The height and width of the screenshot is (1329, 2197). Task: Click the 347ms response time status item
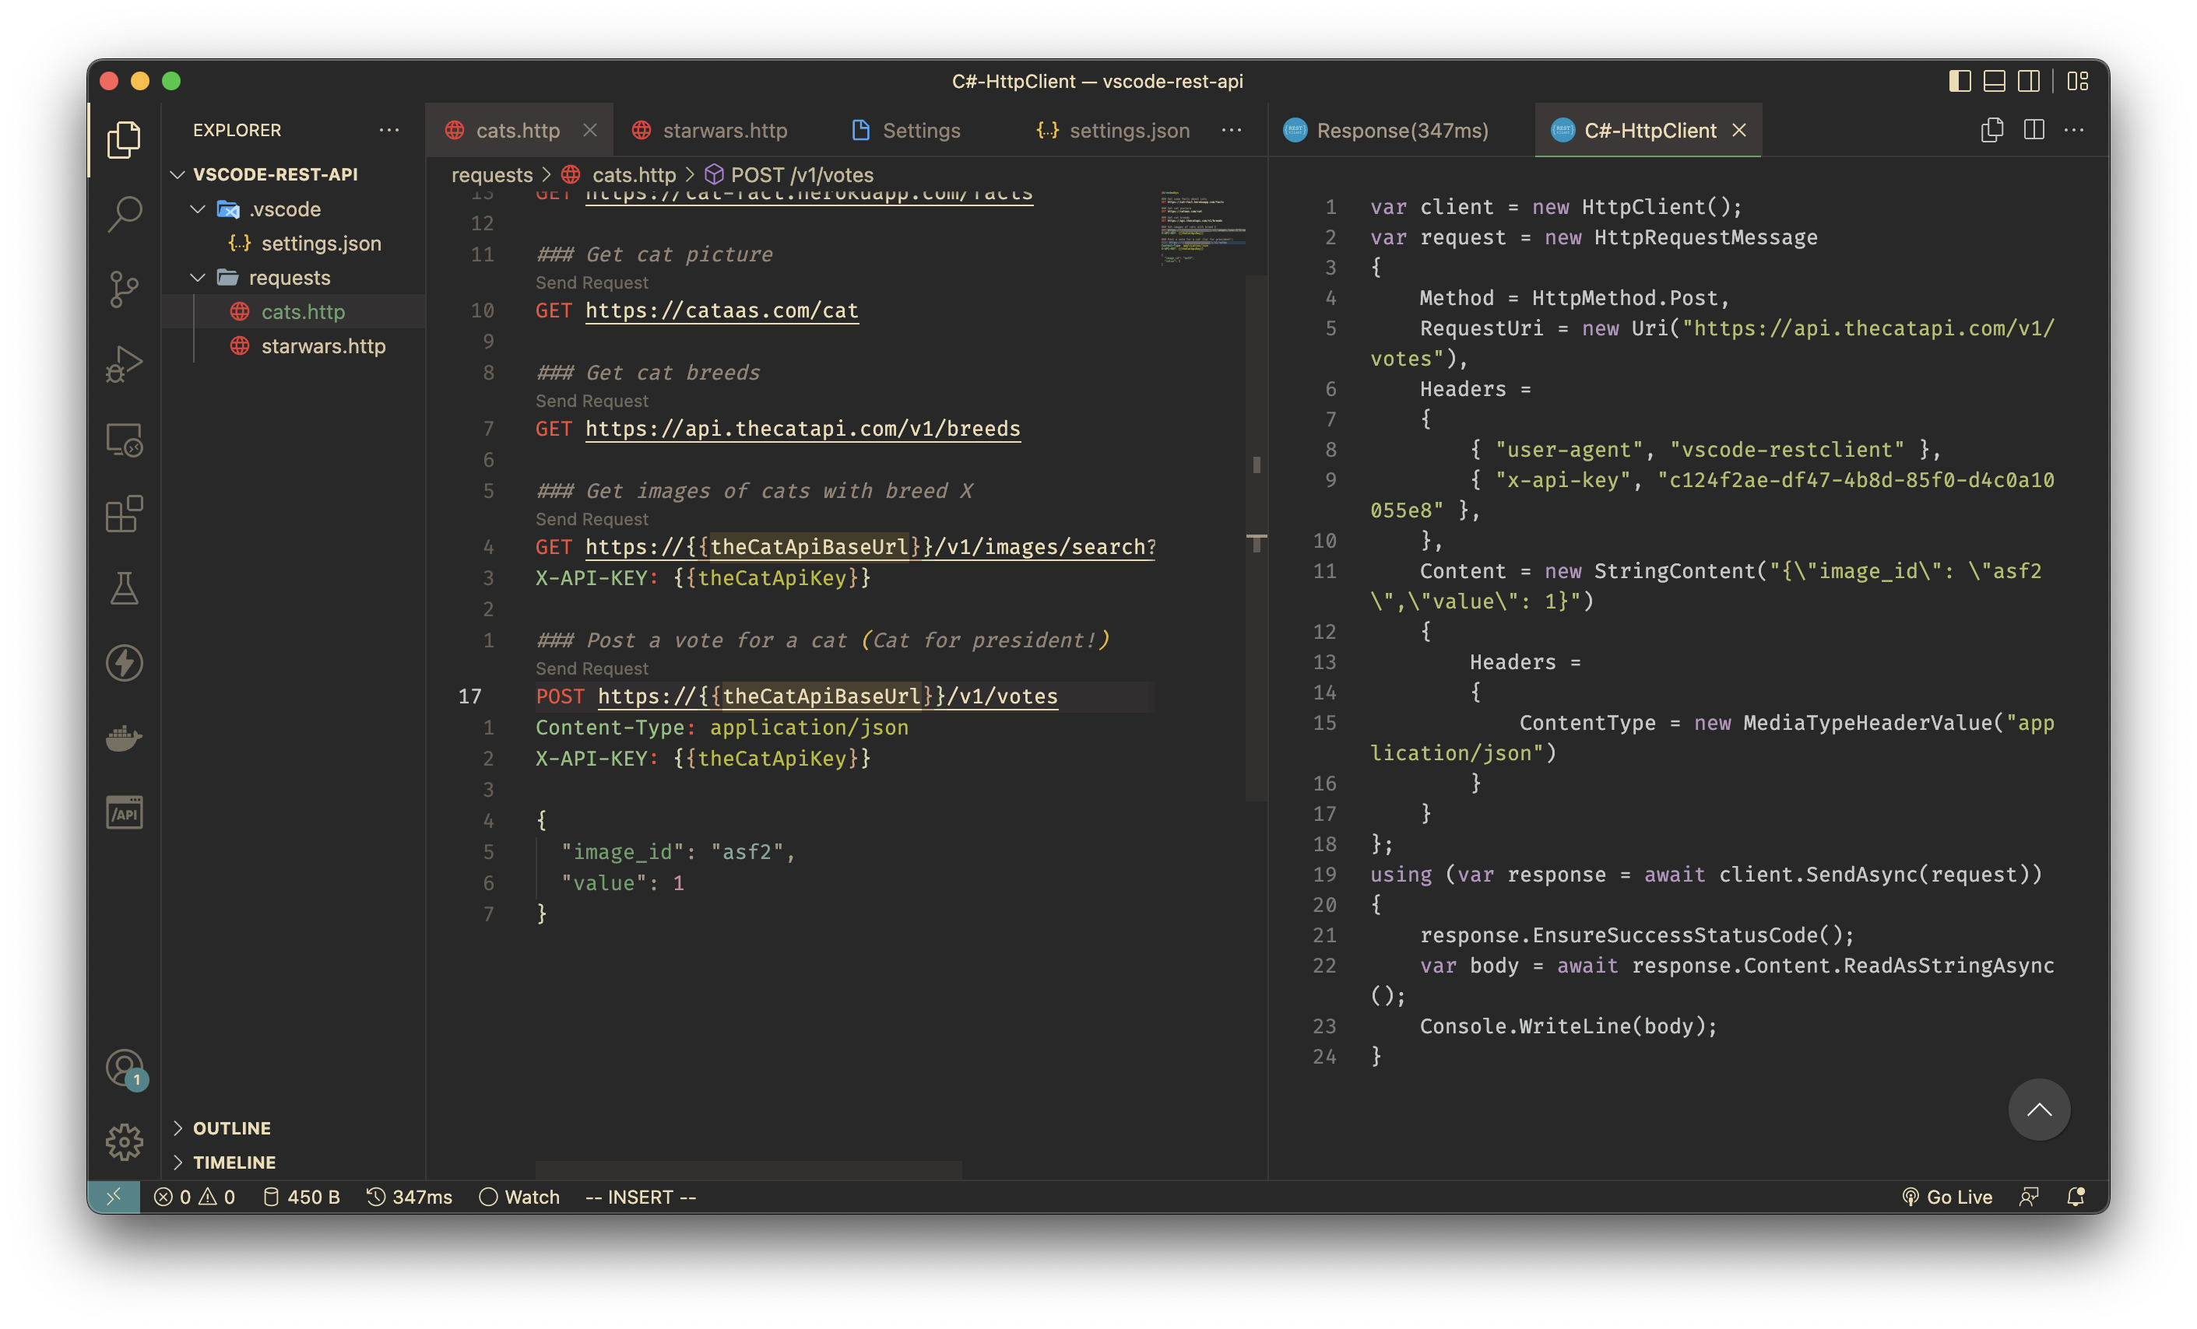[x=410, y=1197]
